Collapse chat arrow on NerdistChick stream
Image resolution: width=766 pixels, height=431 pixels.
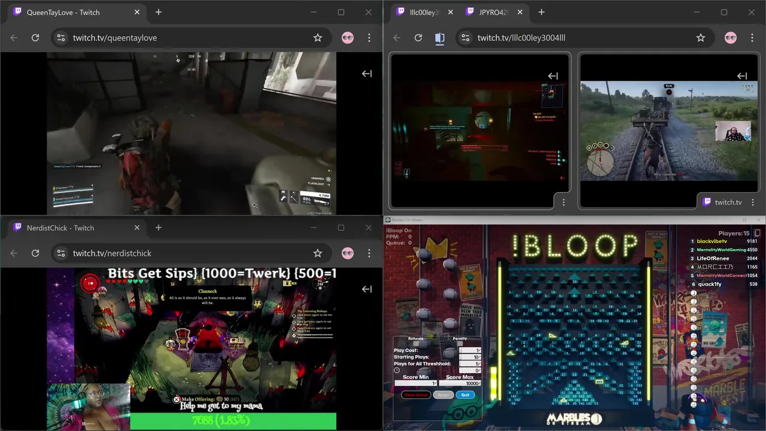tap(367, 289)
